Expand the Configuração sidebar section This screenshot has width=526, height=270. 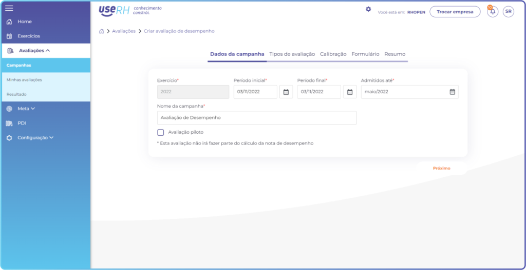coord(51,137)
